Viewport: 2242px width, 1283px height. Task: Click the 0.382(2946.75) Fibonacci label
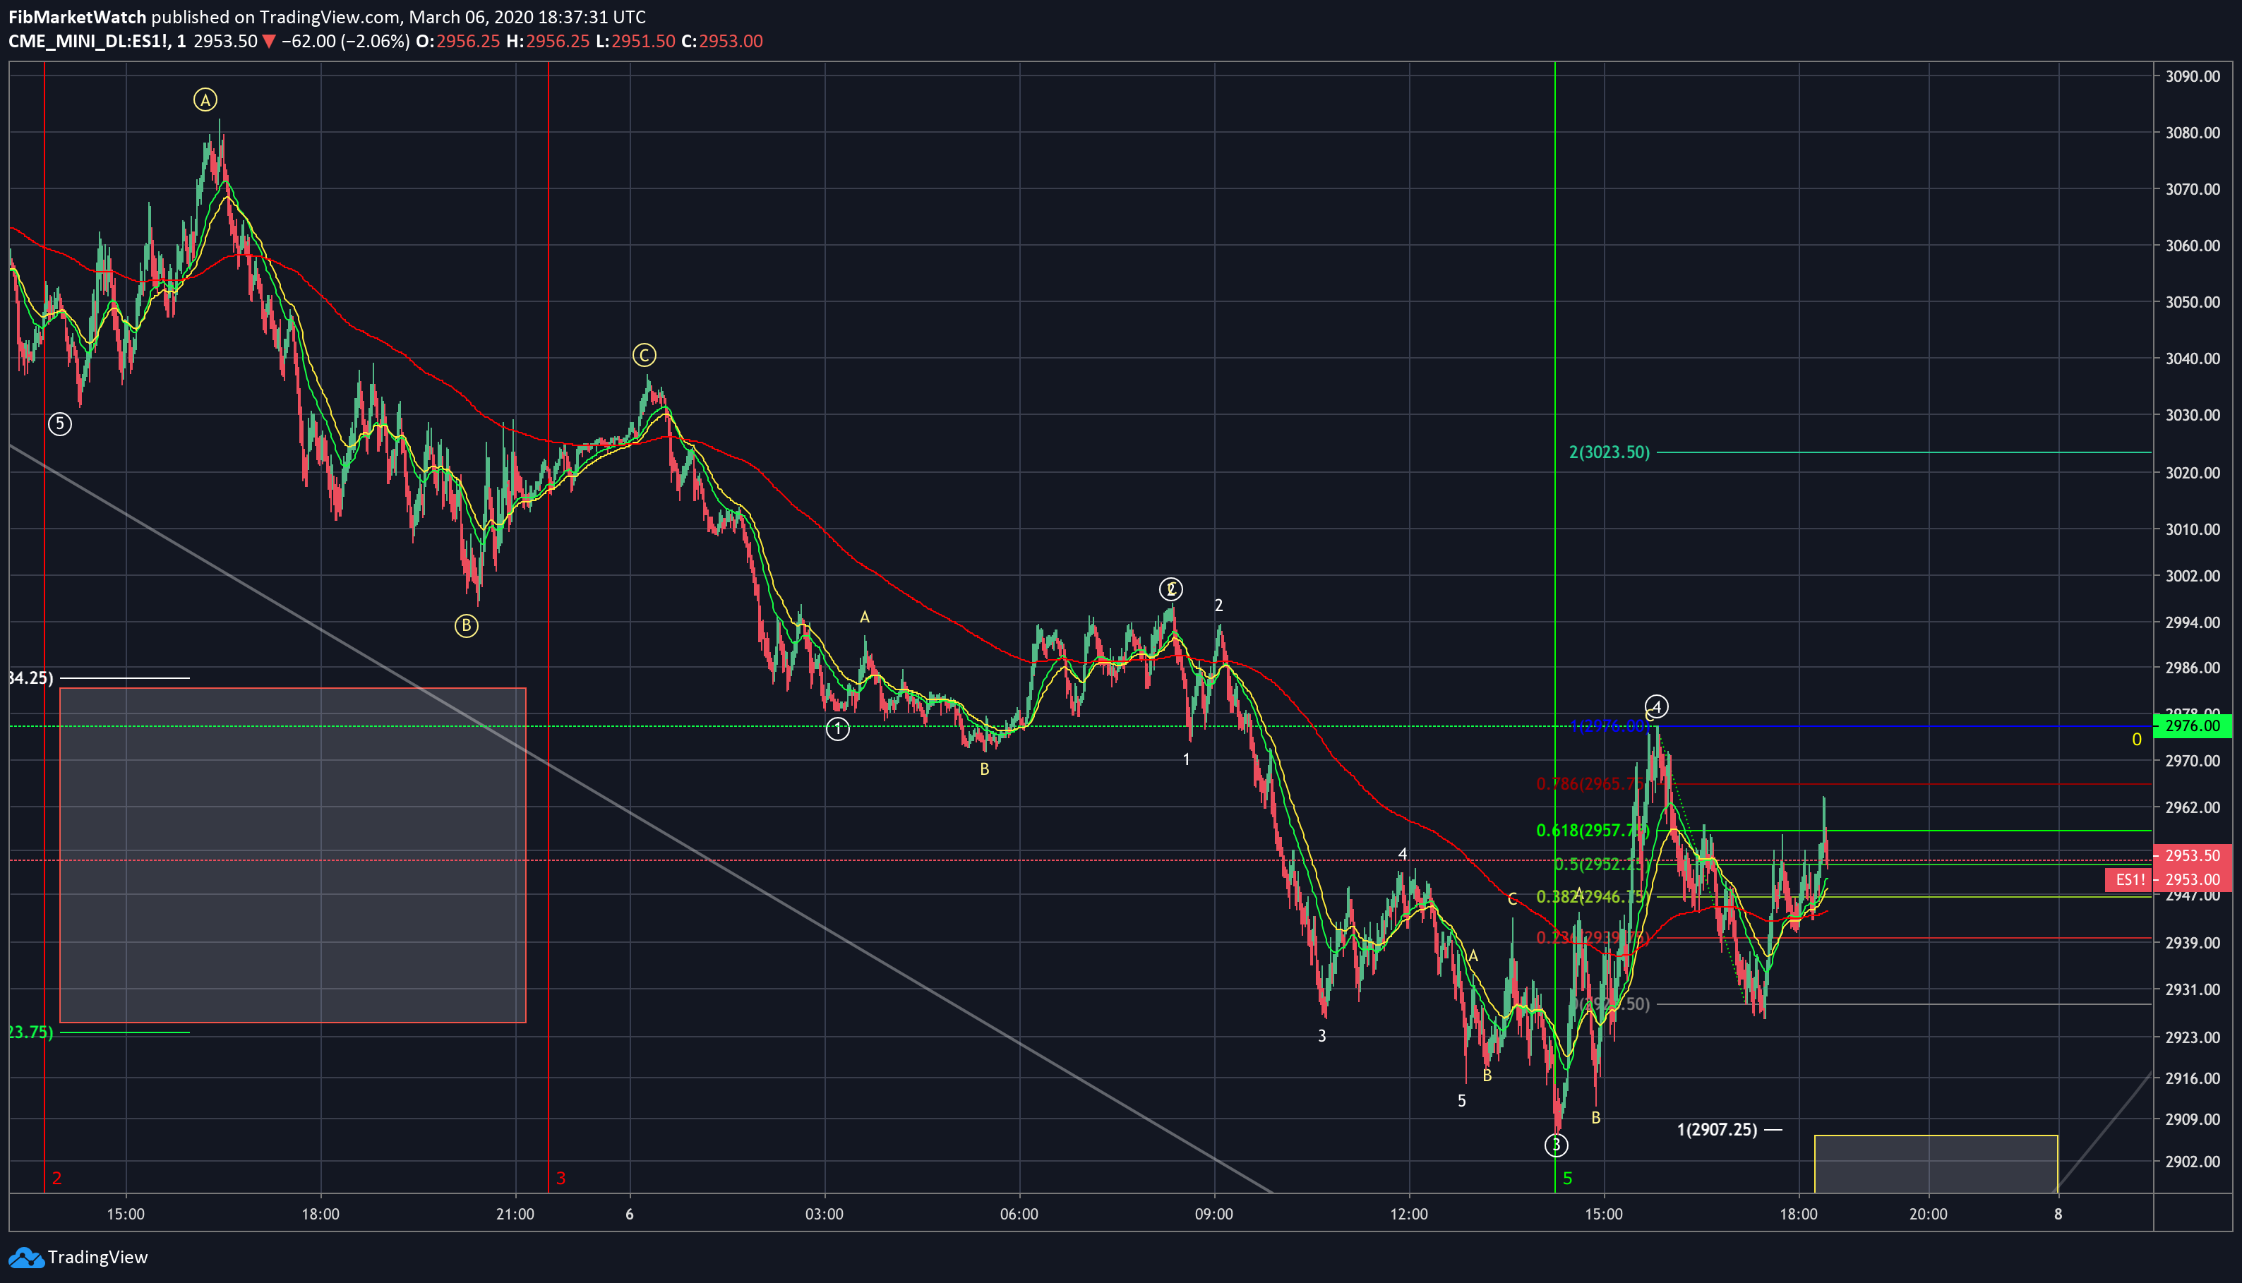[x=1592, y=897]
